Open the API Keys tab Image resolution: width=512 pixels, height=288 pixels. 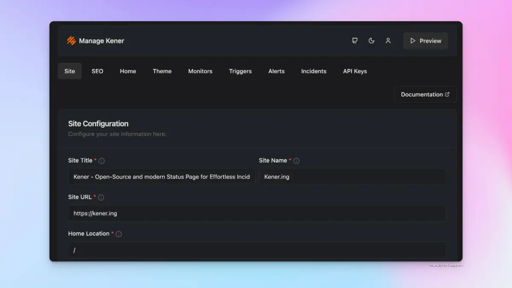point(355,71)
